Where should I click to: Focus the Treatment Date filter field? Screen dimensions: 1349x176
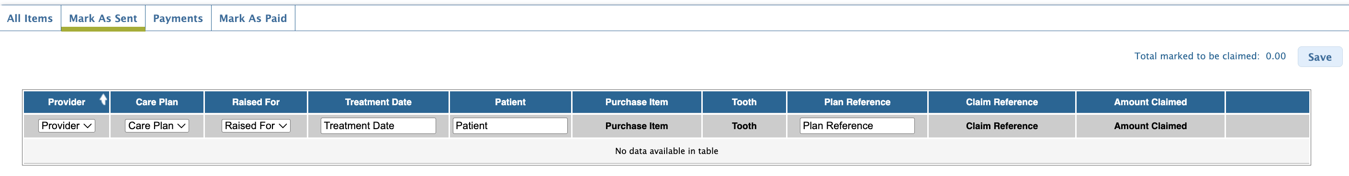[x=378, y=126]
